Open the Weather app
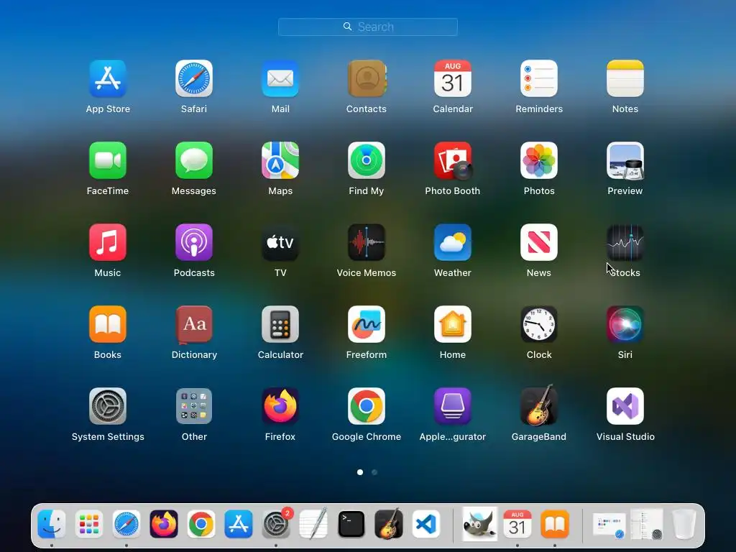The width and height of the screenshot is (736, 552). click(453, 242)
